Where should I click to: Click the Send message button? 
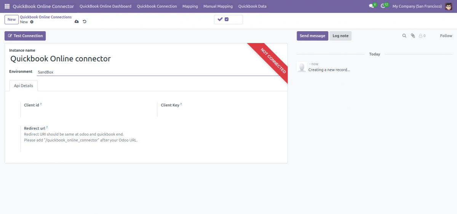(312, 36)
